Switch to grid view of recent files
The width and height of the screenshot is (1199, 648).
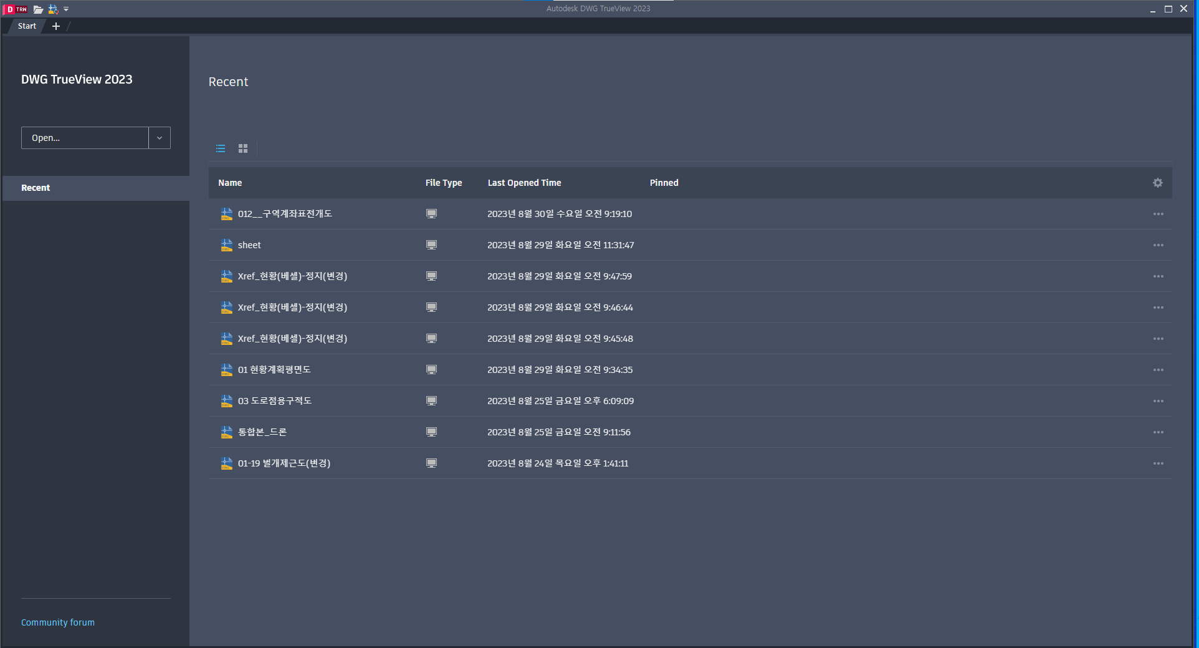[243, 148]
